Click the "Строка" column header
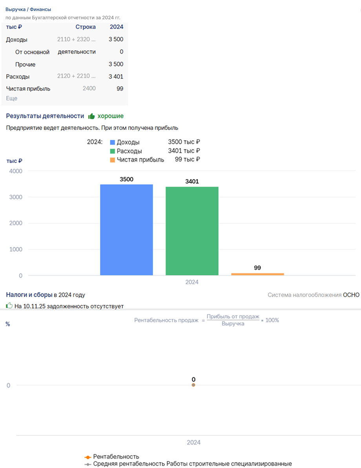This screenshot has width=361, height=468. pos(86,27)
